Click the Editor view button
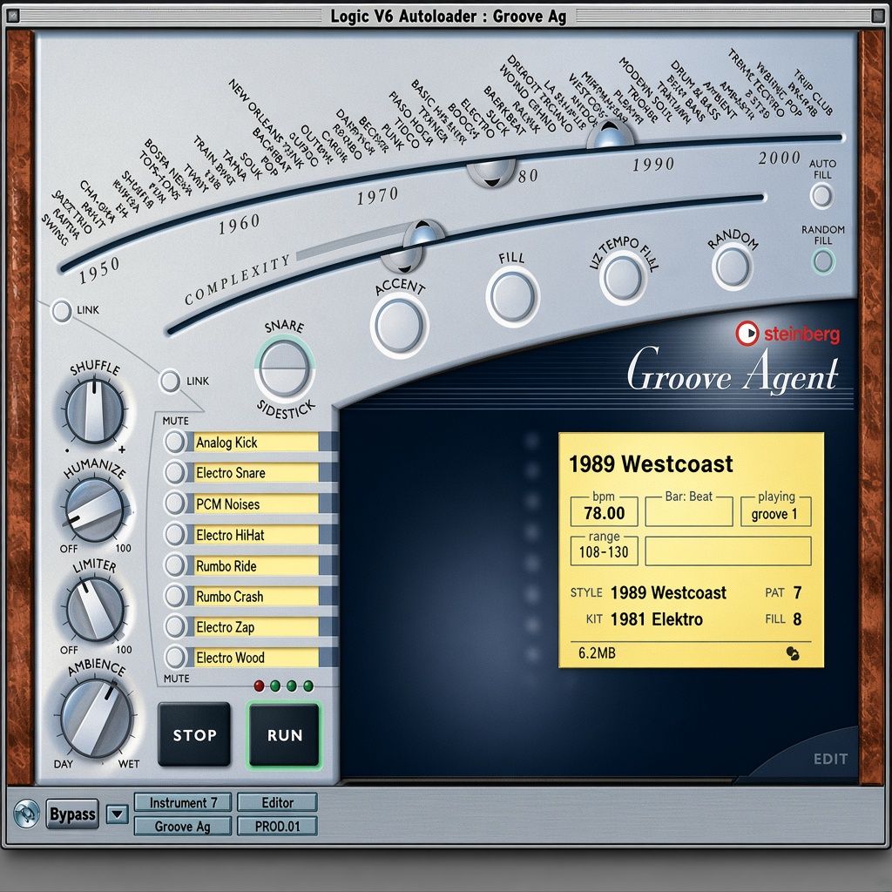Viewport: 892px width, 892px height. pos(277,802)
